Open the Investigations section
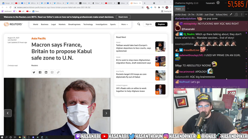The width and height of the screenshot is (248, 139). pos(102,24)
